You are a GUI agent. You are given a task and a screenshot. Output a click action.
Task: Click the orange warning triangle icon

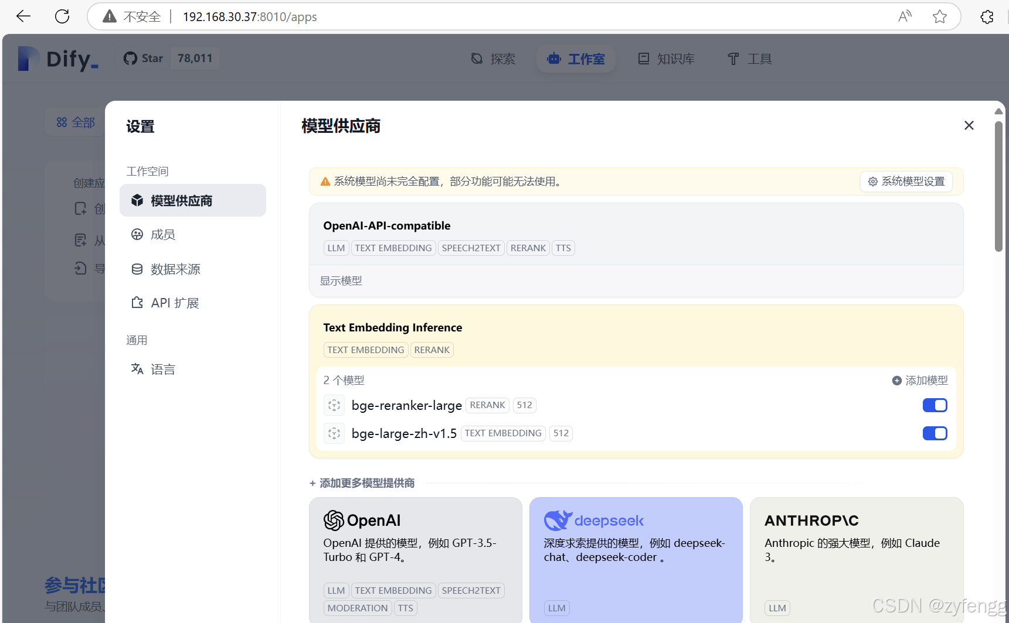coord(325,182)
